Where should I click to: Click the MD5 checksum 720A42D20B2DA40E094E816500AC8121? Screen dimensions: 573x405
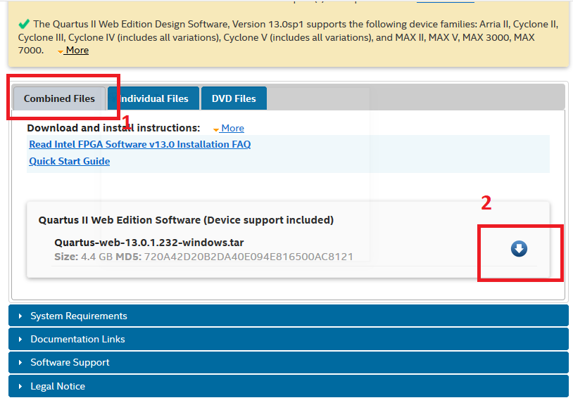point(249,257)
